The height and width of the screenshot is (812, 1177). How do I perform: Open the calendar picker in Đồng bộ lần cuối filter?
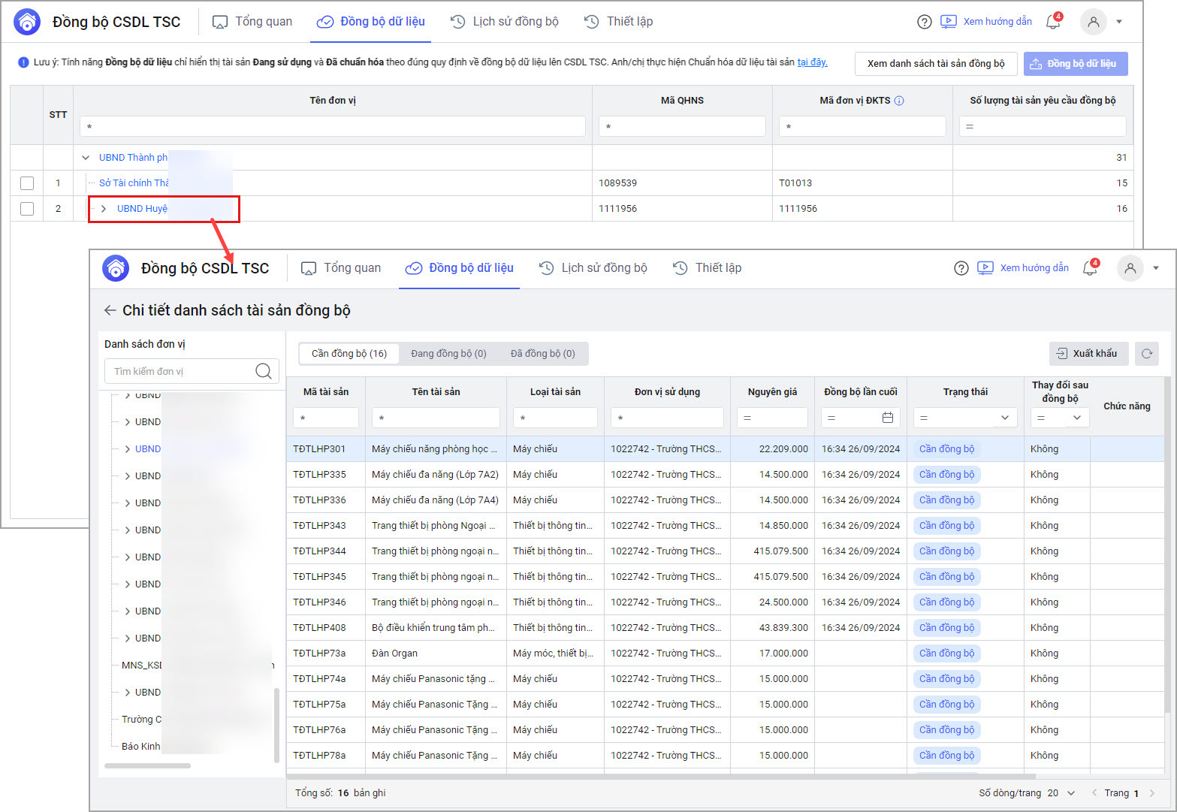(x=887, y=418)
